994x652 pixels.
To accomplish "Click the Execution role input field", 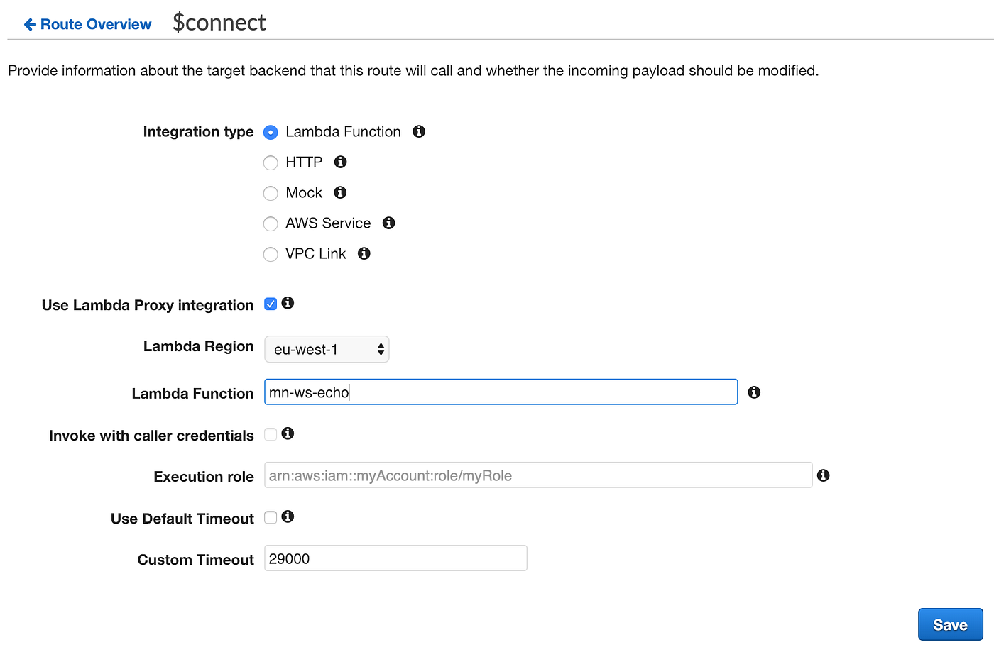I will click(x=537, y=475).
